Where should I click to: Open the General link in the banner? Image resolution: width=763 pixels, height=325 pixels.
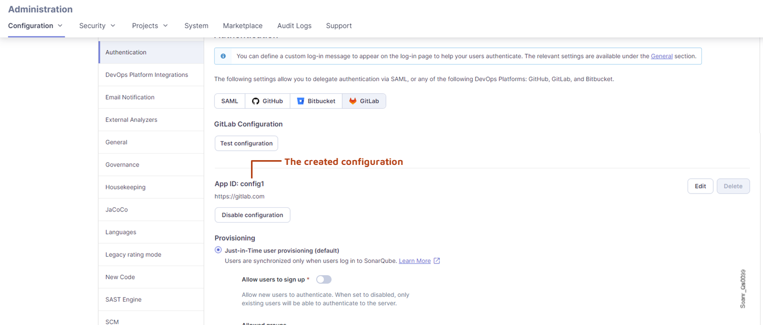662,56
